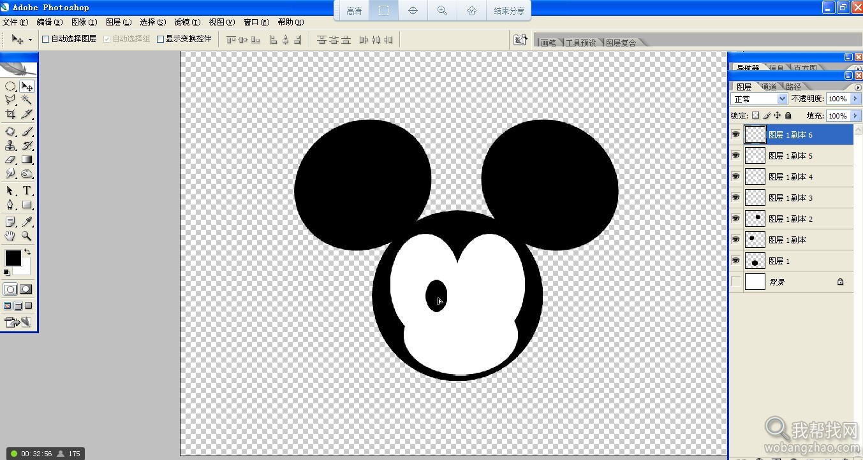
Task: Select the Hand tool
Action: point(10,236)
